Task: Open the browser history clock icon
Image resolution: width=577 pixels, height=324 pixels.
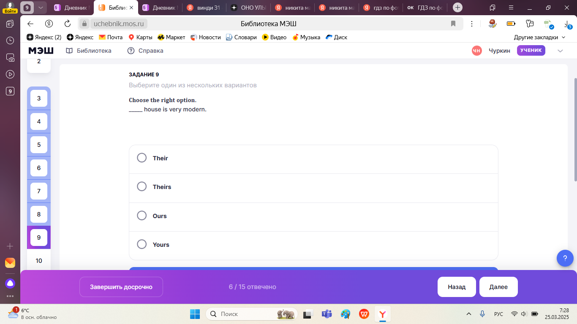Action: pos(10,40)
